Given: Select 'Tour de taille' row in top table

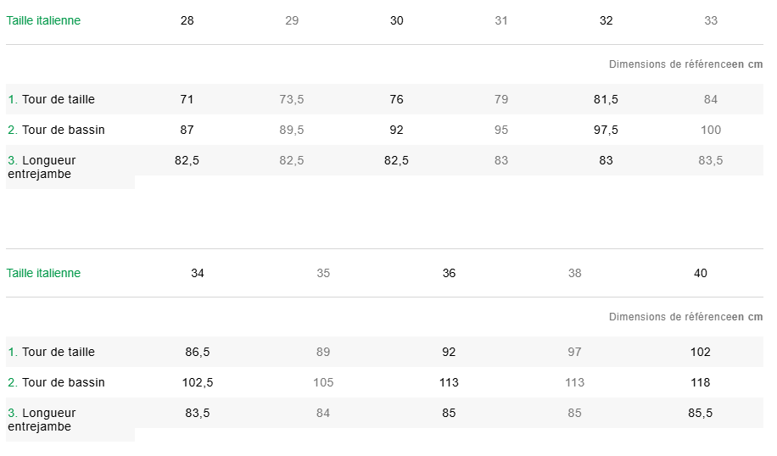Looking at the screenshot, I should pyautogui.click(x=58, y=99).
